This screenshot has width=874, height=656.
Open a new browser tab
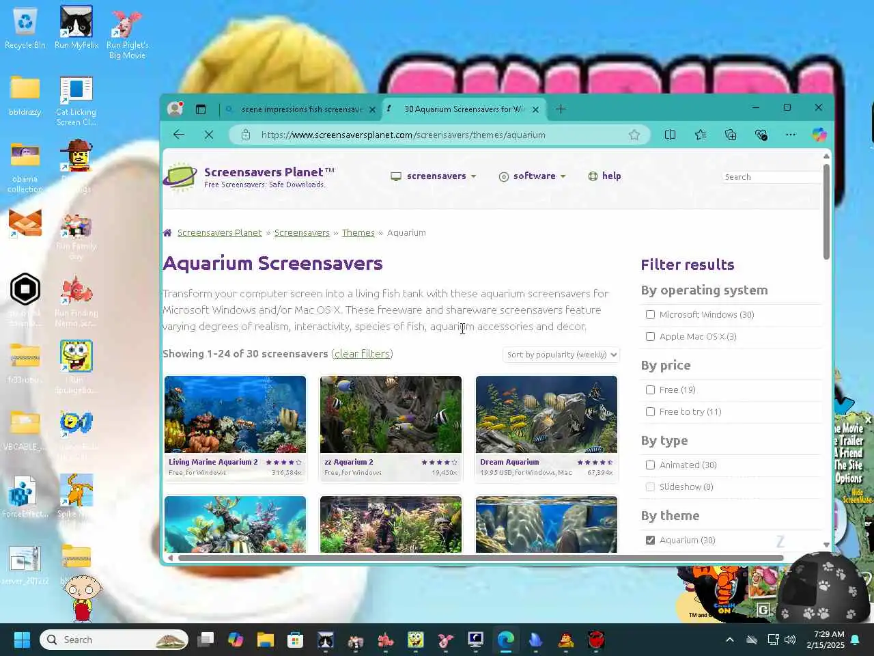point(561,109)
